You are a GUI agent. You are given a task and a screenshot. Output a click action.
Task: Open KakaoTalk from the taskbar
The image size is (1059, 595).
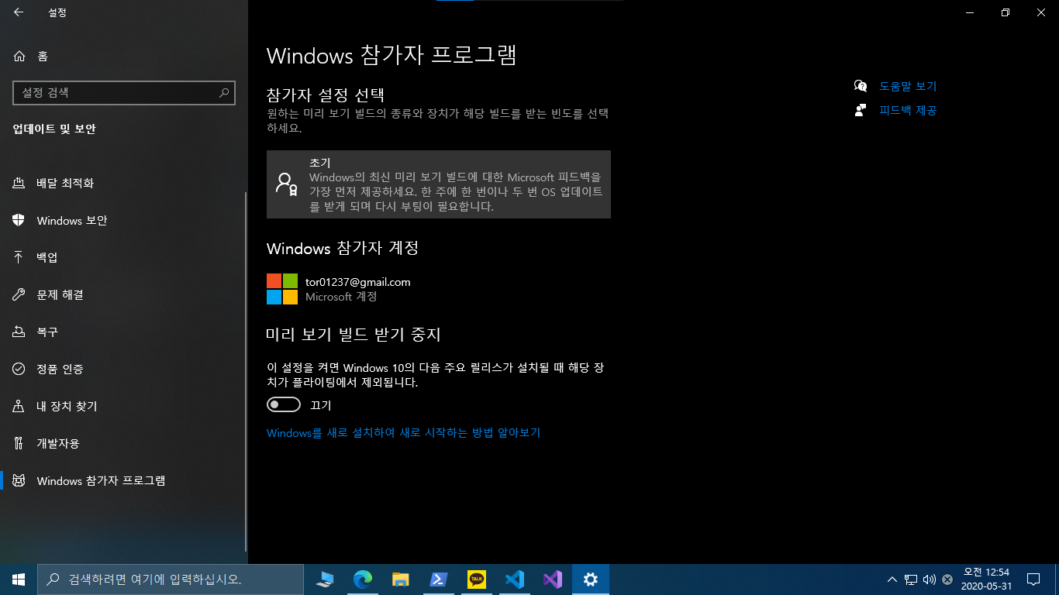click(476, 580)
